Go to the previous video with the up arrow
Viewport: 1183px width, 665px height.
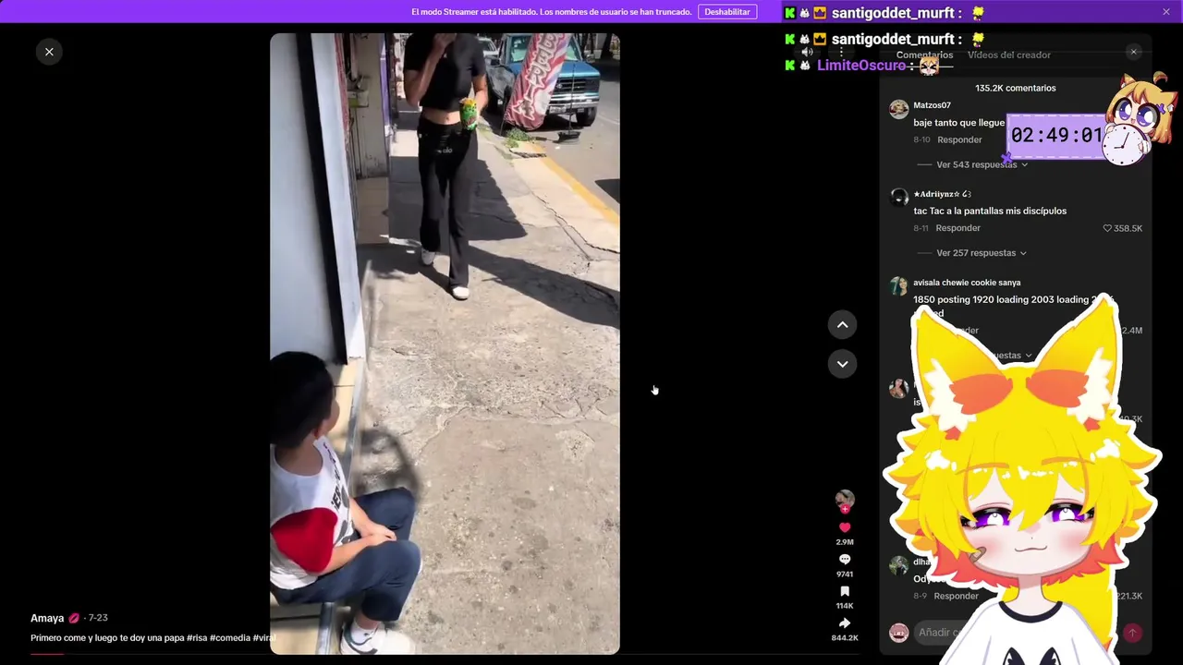[x=842, y=324]
